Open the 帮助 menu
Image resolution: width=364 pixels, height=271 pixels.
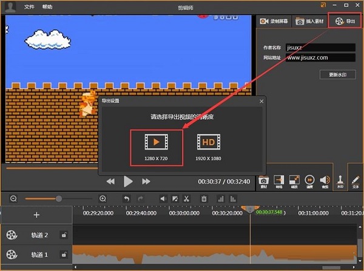click(x=47, y=7)
